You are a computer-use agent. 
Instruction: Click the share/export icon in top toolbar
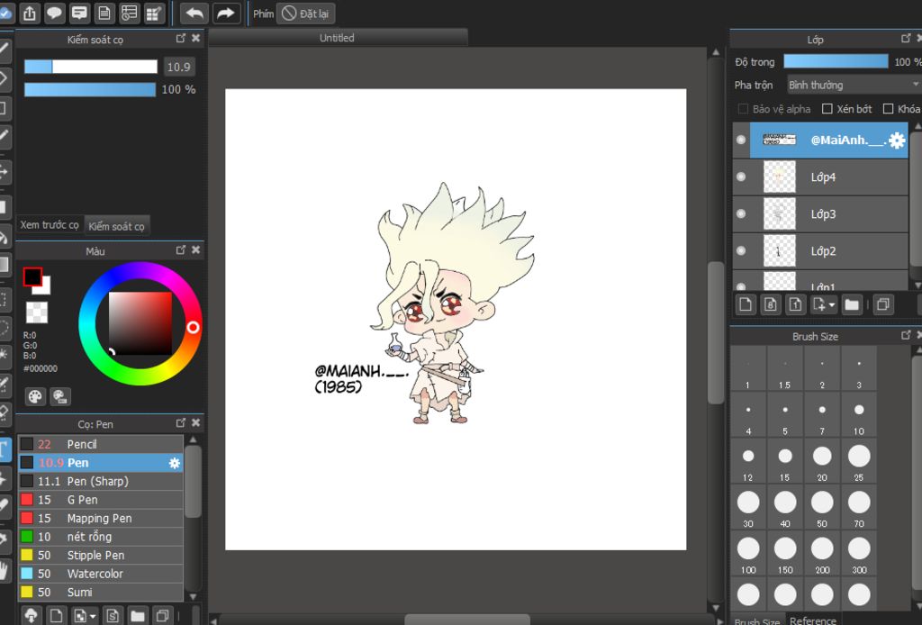[30, 13]
